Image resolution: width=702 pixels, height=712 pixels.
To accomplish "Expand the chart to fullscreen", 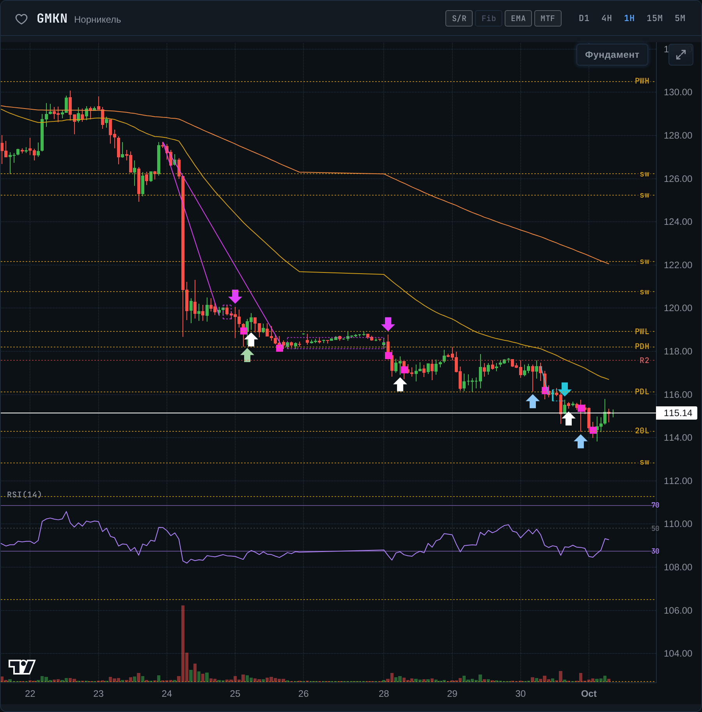I will coord(681,55).
